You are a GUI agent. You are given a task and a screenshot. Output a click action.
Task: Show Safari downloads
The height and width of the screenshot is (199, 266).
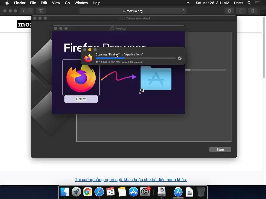(x=229, y=11)
